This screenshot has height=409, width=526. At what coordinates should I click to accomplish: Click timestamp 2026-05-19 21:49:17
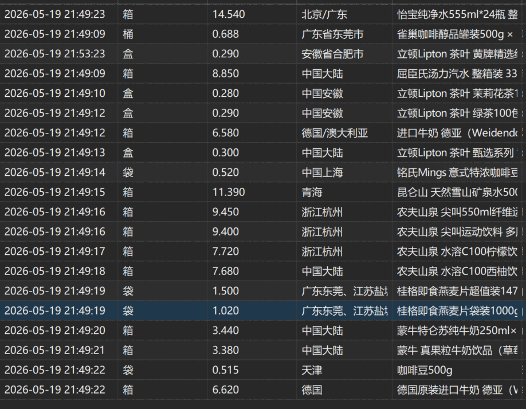click(54, 252)
